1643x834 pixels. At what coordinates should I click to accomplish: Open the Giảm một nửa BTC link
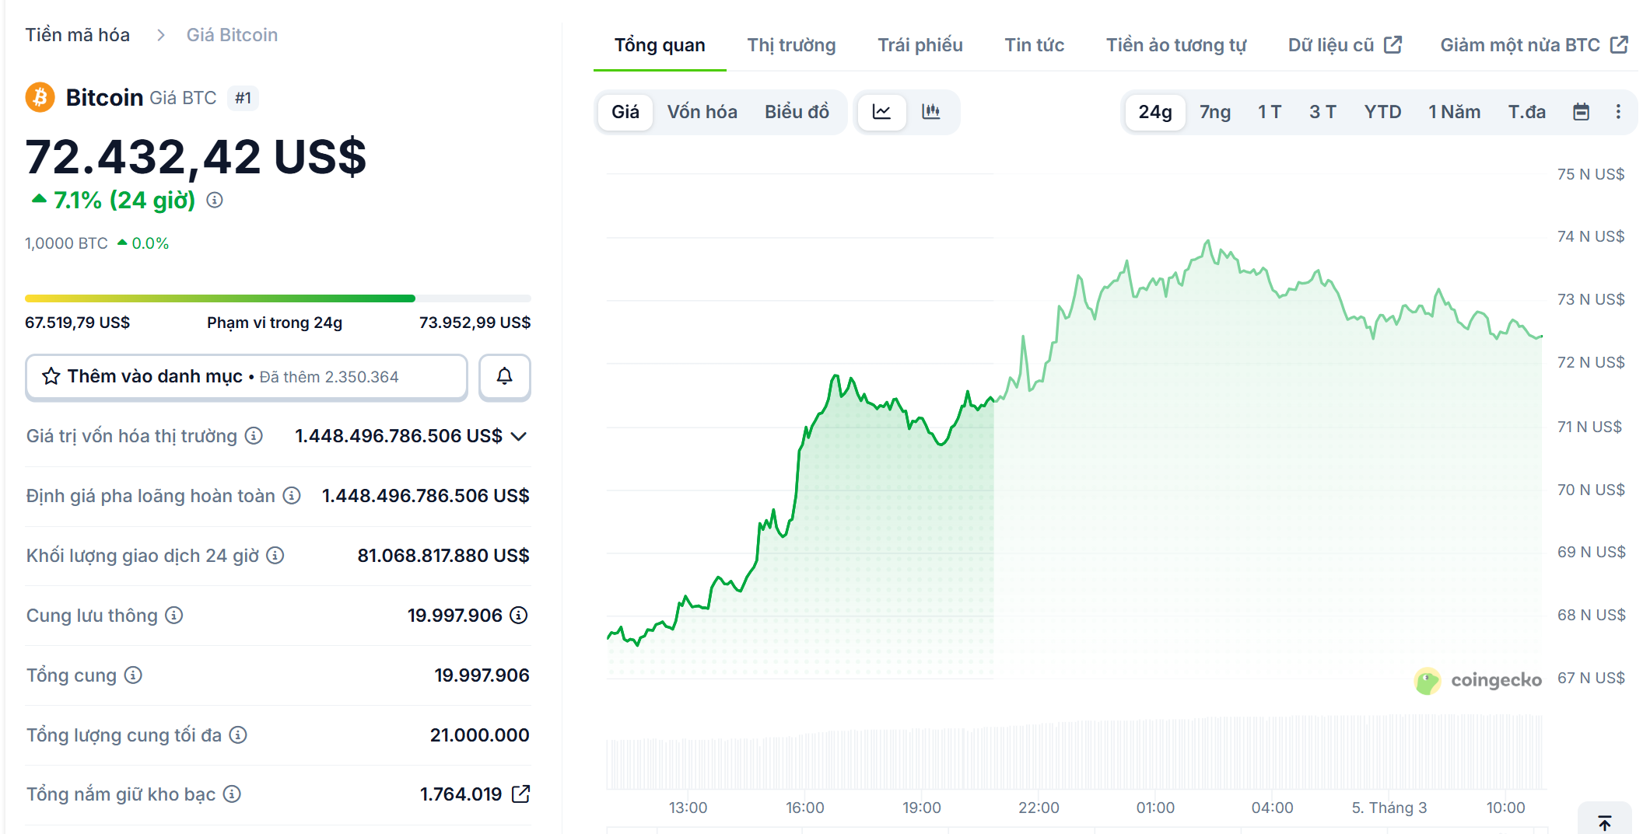click(1522, 44)
